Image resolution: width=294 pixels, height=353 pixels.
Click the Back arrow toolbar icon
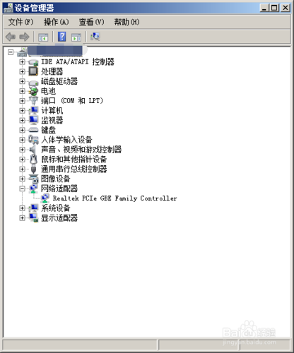pyautogui.click(x=11, y=37)
